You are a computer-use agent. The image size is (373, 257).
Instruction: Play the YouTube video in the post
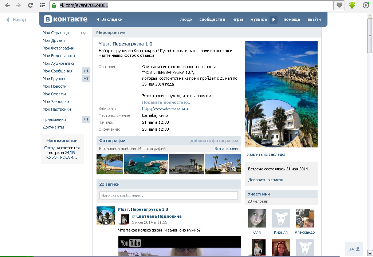coord(180,246)
